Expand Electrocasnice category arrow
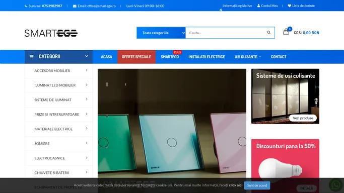344x193 pixels. click(87, 158)
